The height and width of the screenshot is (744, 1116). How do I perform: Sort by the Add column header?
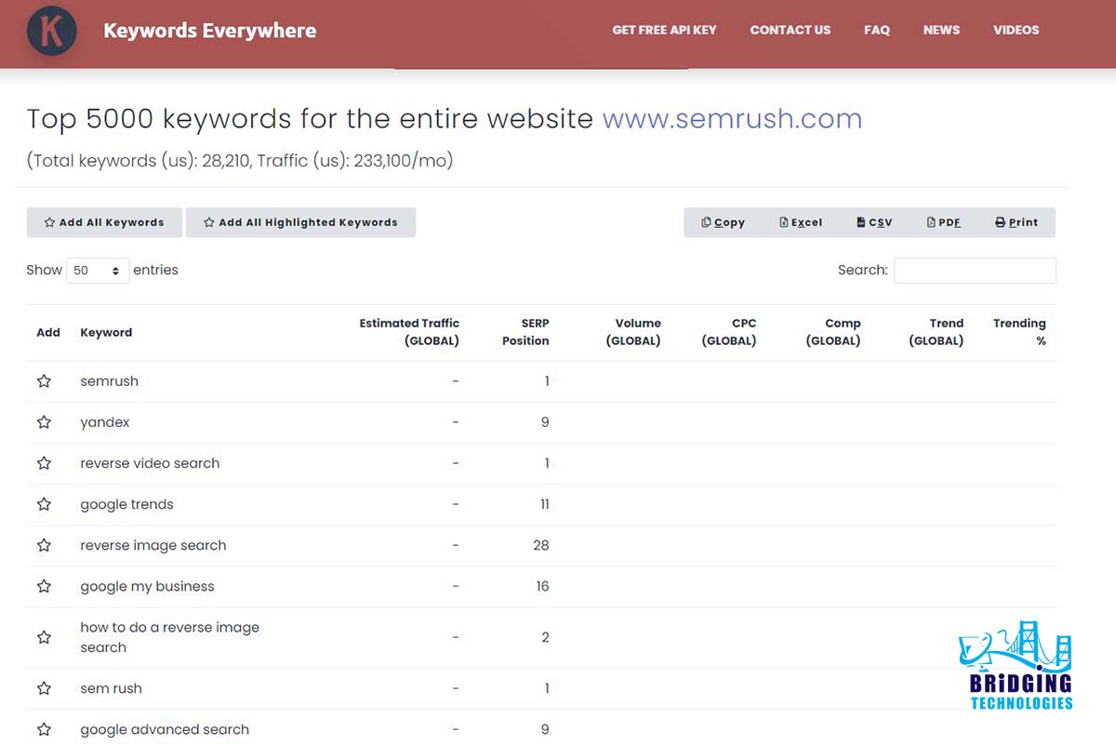(x=48, y=332)
